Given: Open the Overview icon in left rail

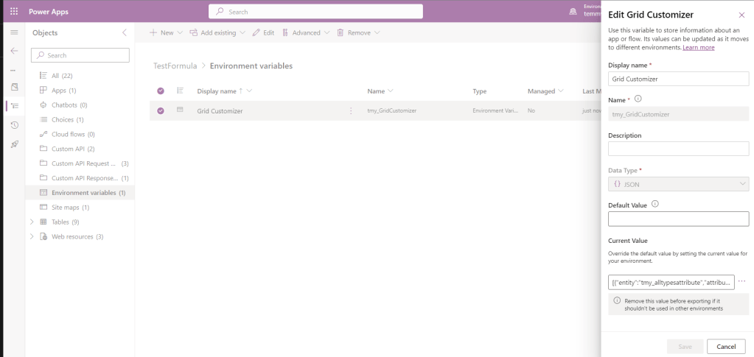Looking at the screenshot, I should click(15, 87).
